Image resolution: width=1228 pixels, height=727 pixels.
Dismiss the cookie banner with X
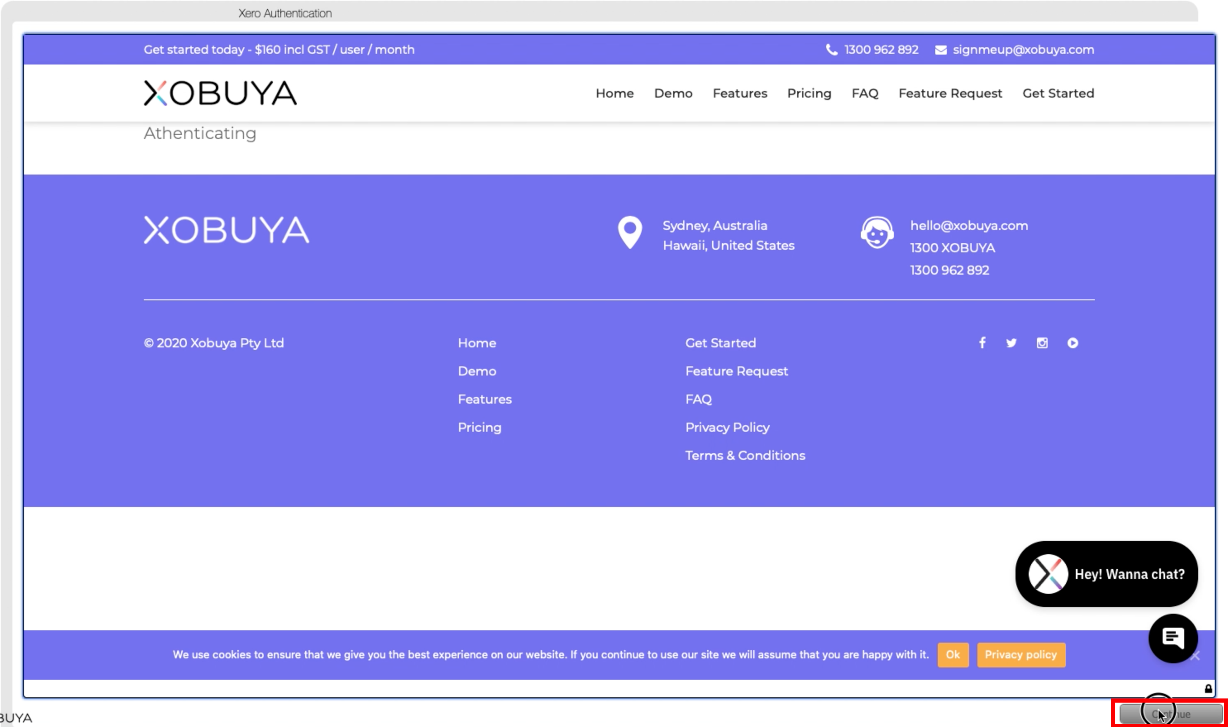coord(1195,656)
